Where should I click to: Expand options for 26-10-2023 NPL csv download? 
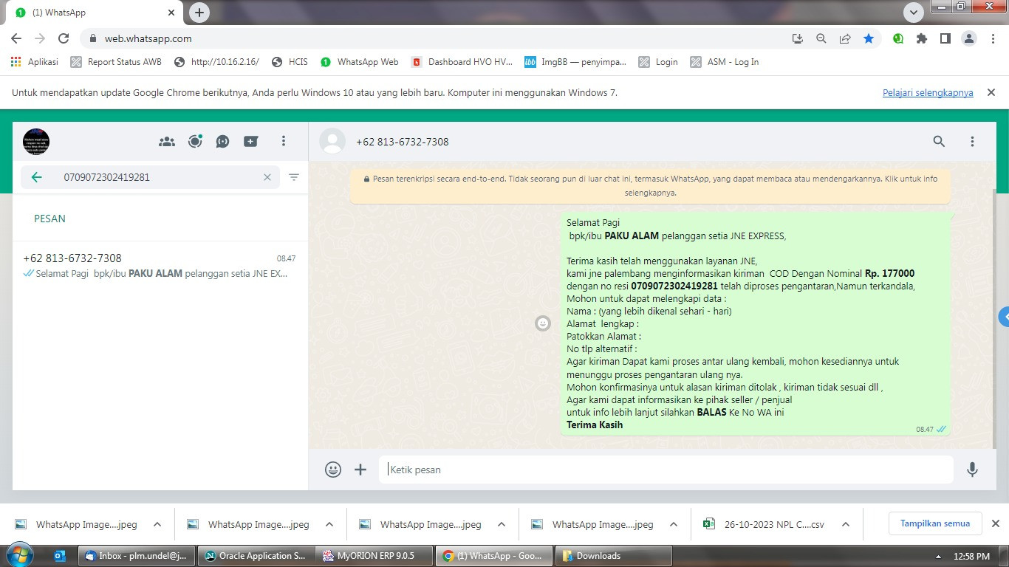pyautogui.click(x=846, y=525)
